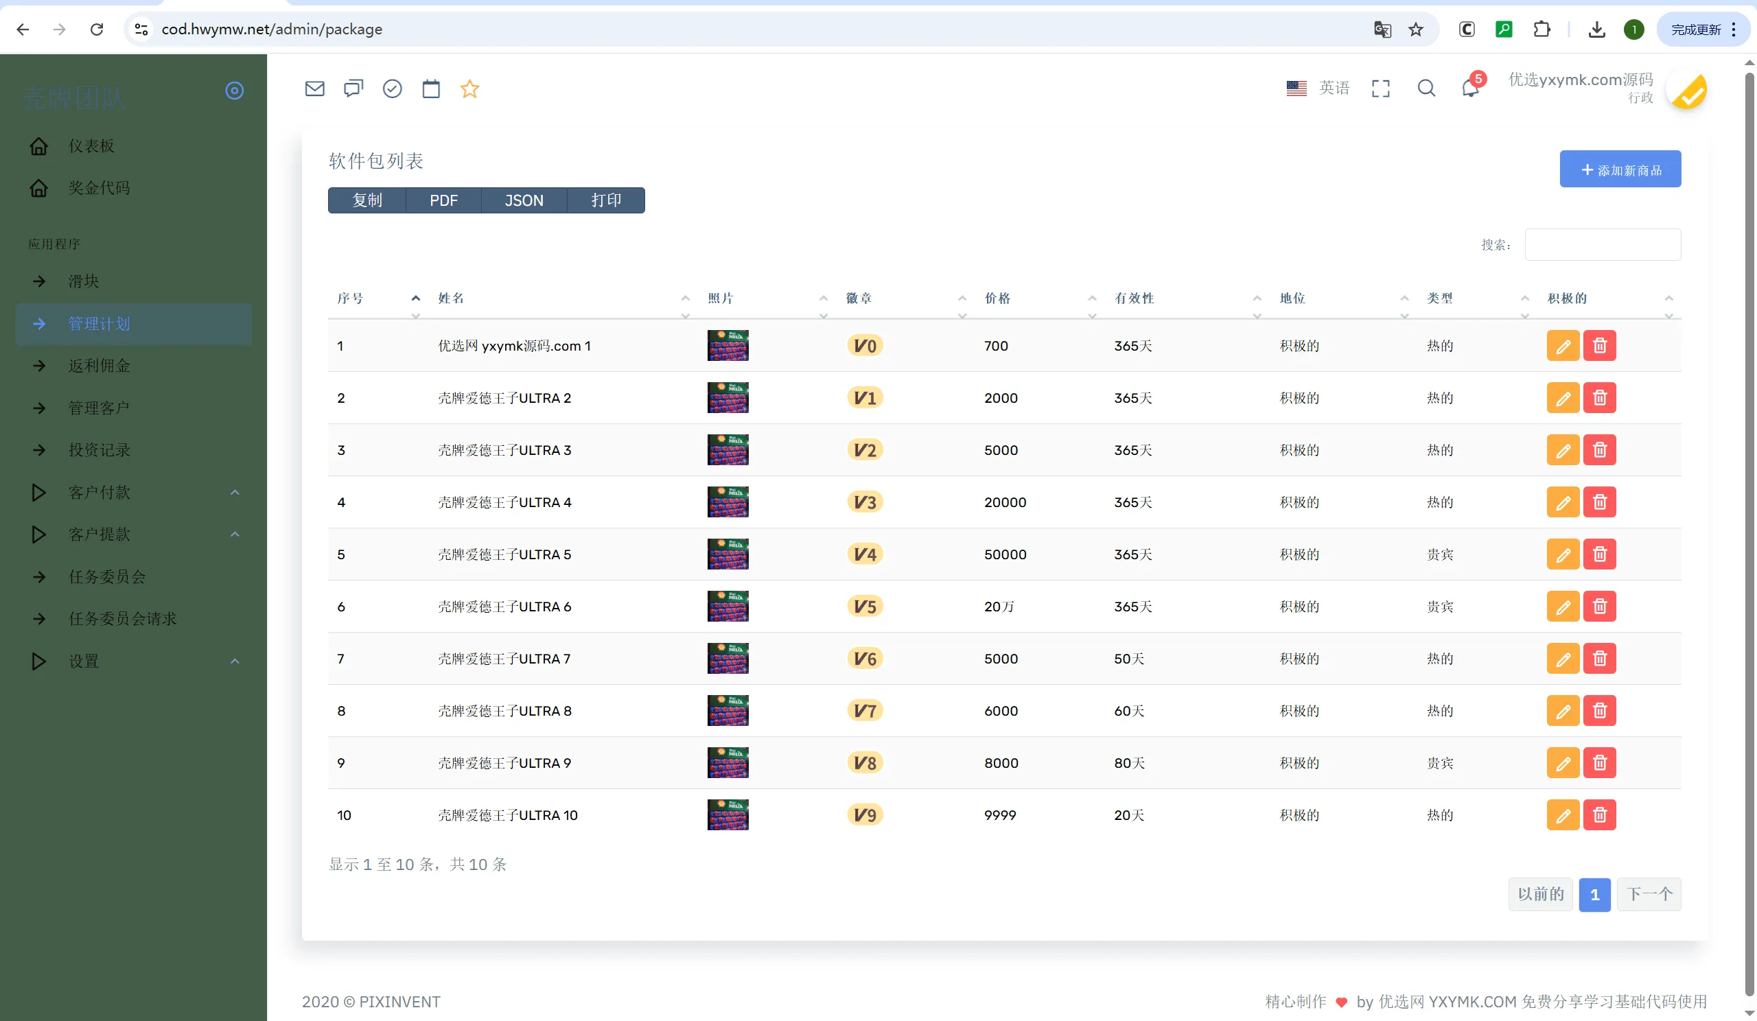1757x1021 pixels.
Task: Open the chat icon beside the mail icon
Action: pos(353,89)
